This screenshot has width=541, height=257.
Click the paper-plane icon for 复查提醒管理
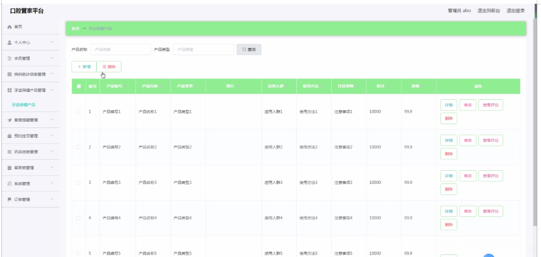pyautogui.click(x=9, y=120)
